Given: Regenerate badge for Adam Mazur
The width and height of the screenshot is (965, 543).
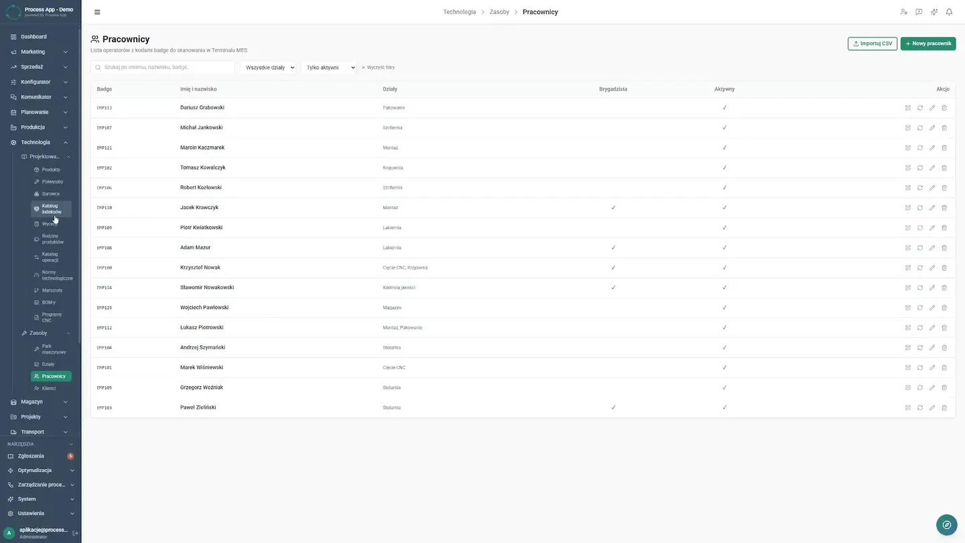Looking at the screenshot, I should pos(920,248).
